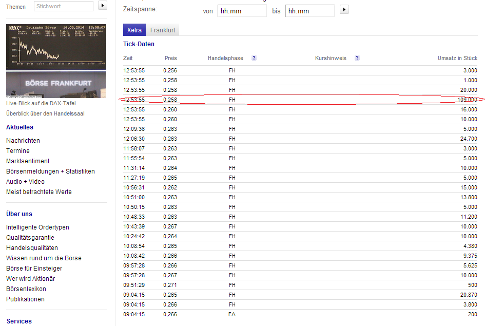This screenshot has height=326, width=485.
Task: Select the Xetra tab
Action: click(x=134, y=30)
